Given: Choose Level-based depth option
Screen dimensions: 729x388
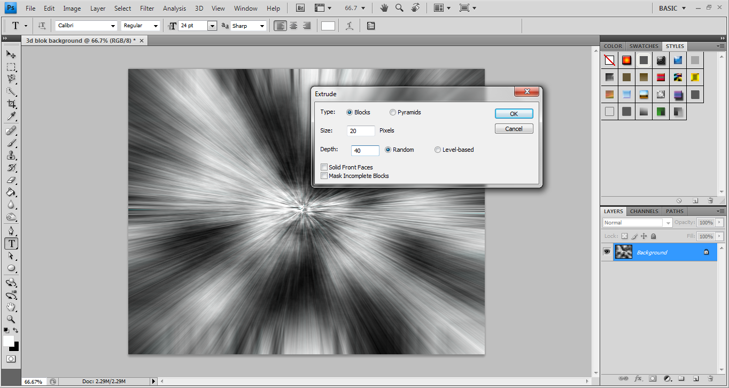Looking at the screenshot, I should [438, 150].
